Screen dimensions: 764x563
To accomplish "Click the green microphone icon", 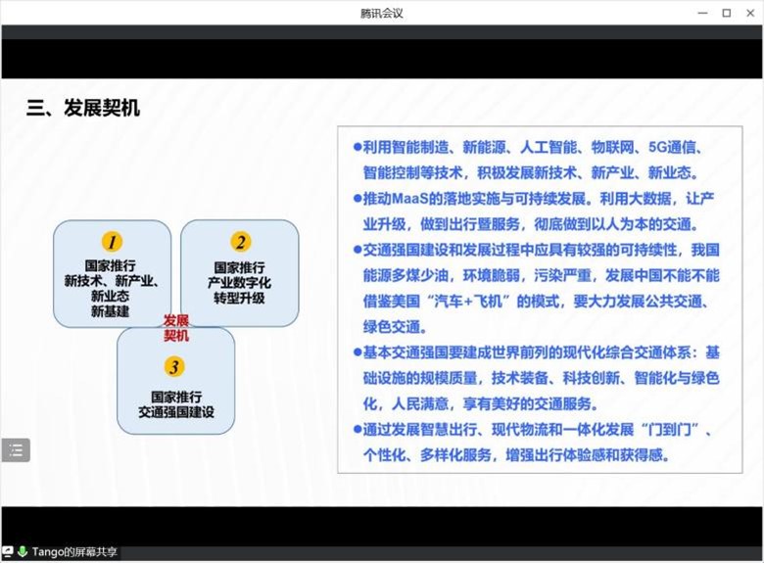I will (22, 552).
